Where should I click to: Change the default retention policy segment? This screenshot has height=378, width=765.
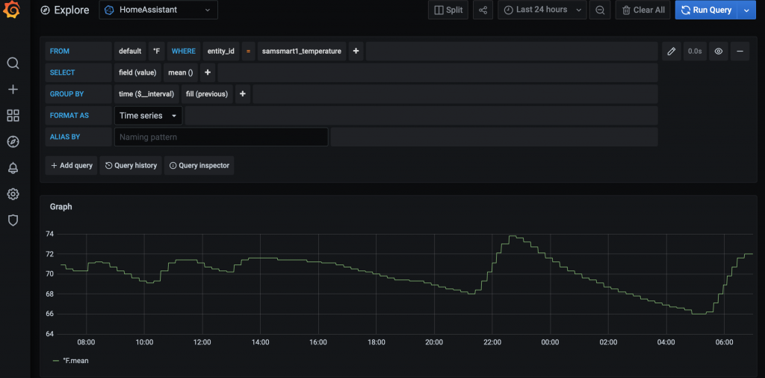pyautogui.click(x=130, y=52)
